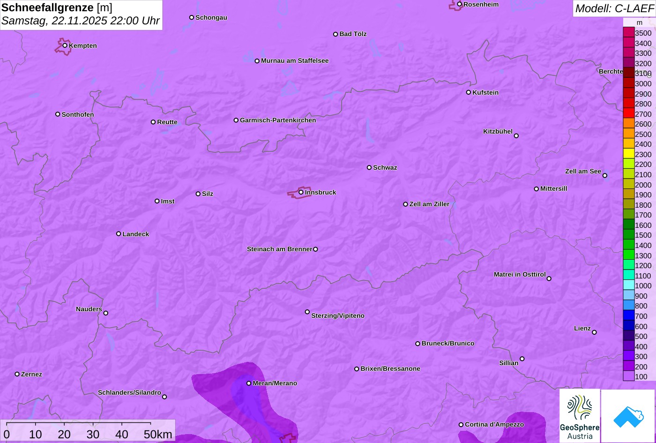Click the blue 700 m legend swatch
The height and width of the screenshot is (443, 656).
point(628,315)
